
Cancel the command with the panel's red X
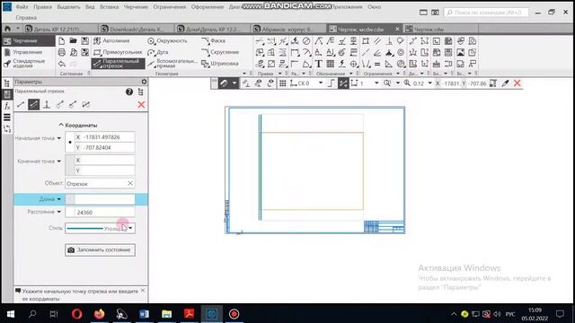141,105
